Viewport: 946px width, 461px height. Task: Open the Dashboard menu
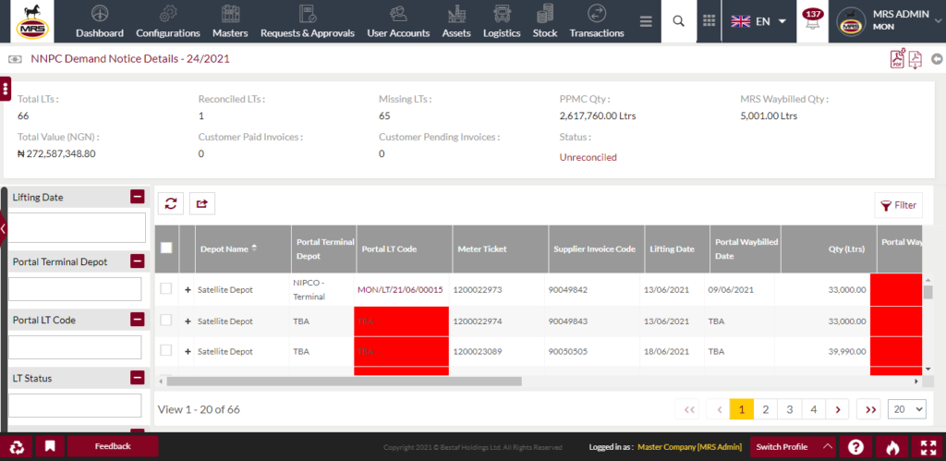[100, 22]
